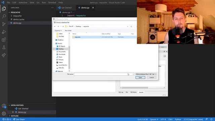Open the Source Control view icon
215x121 pixels.
4,24
